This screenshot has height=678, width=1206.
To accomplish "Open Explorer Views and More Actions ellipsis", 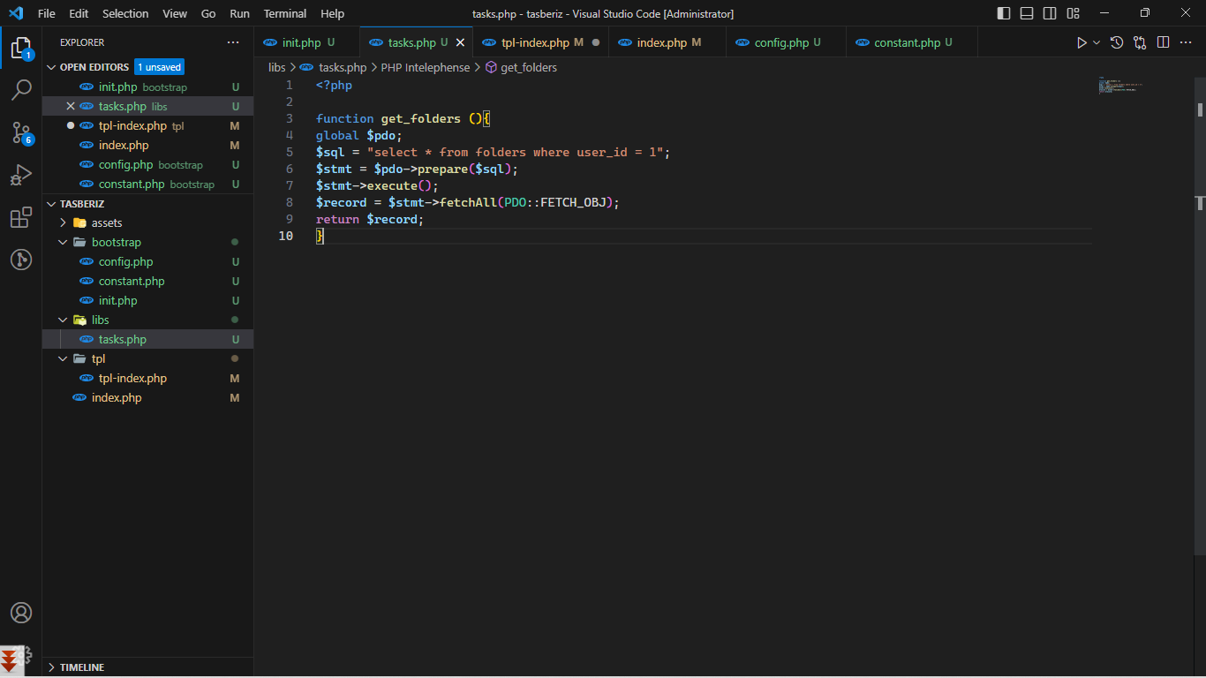I will [233, 42].
